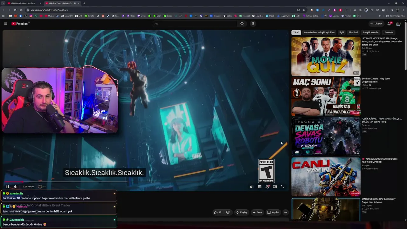
Task: Bookmark this page with the star icon
Action: click(x=304, y=10)
